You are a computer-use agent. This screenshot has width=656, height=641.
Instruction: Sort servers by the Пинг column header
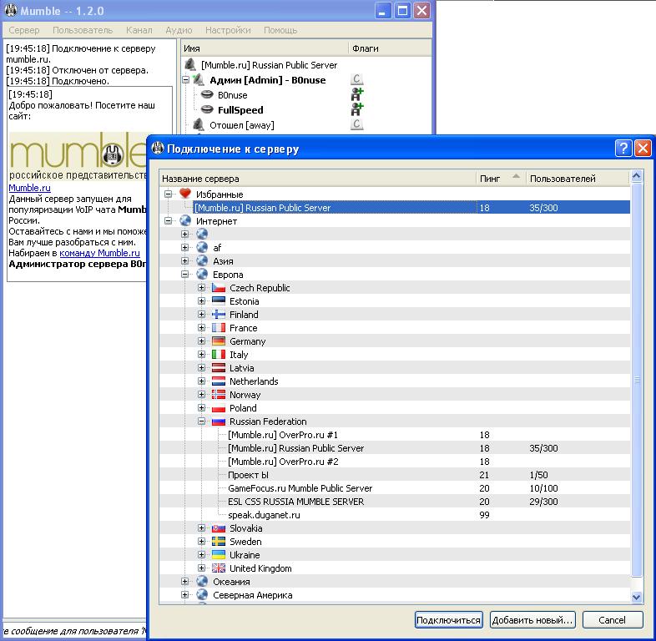tap(491, 179)
